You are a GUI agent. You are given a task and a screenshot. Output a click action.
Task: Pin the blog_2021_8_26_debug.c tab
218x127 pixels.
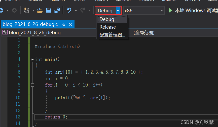coord(63,25)
